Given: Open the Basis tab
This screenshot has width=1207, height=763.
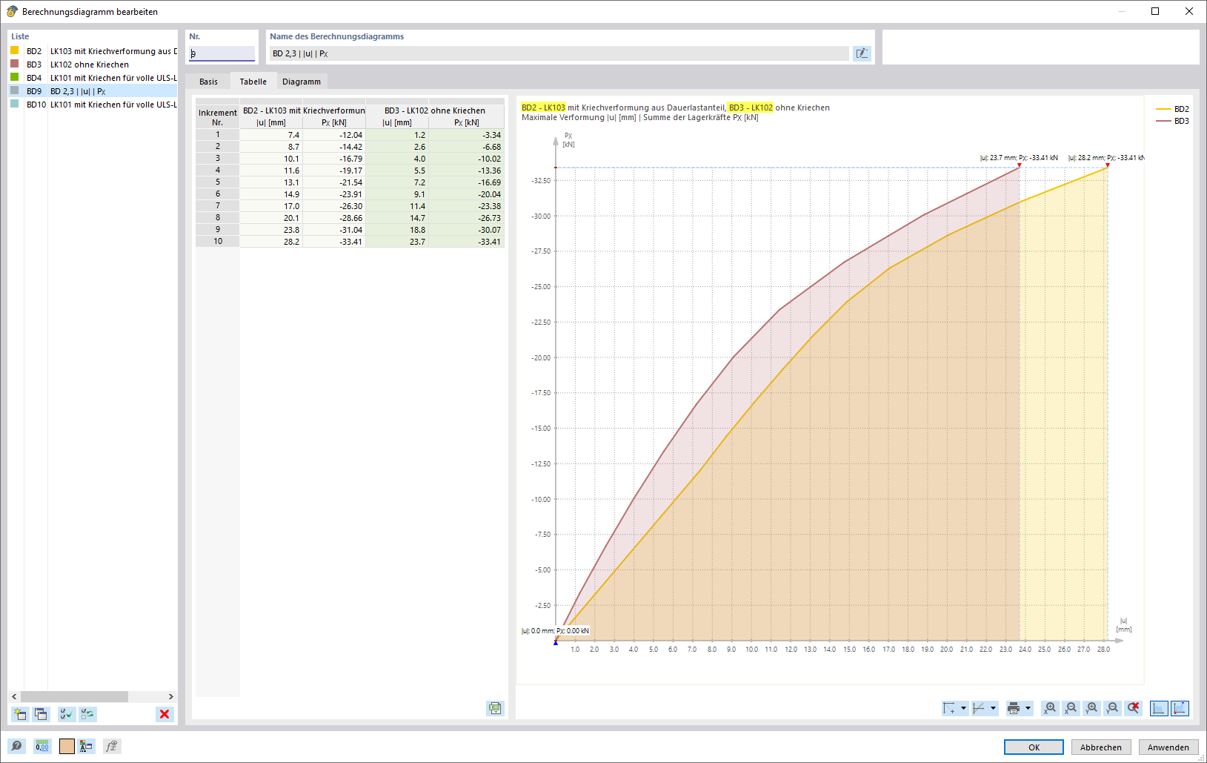Looking at the screenshot, I should pos(208,81).
